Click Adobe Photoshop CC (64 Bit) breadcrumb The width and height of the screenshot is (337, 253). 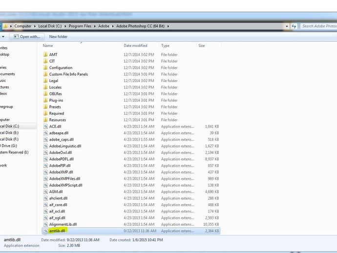(140, 26)
